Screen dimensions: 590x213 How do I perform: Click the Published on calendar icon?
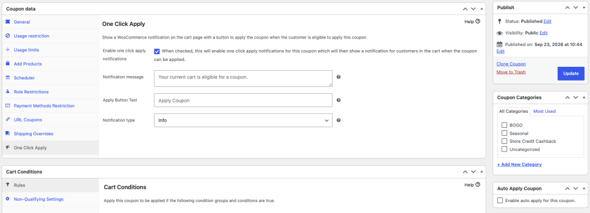click(x=500, y=44)
